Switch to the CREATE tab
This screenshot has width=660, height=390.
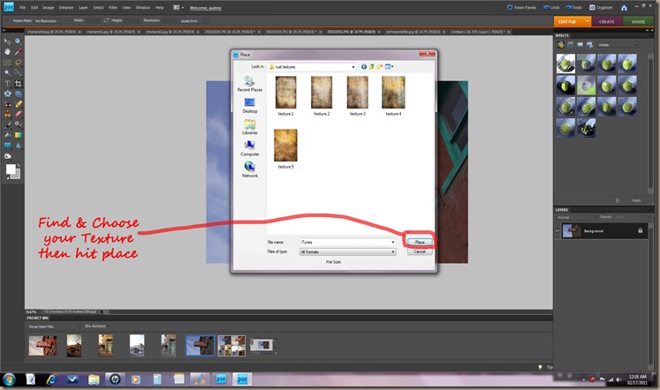coord(605,21)
